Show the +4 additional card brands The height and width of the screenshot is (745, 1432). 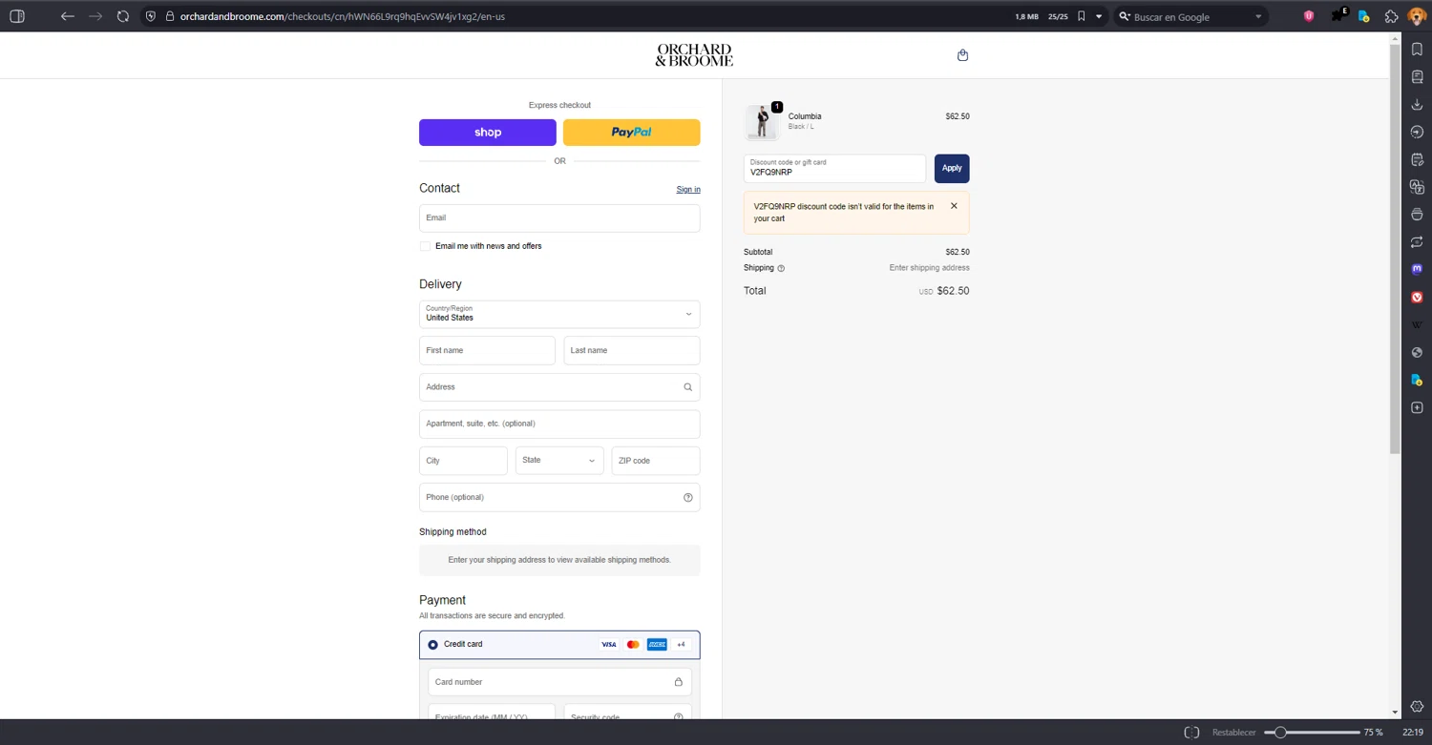681,645
